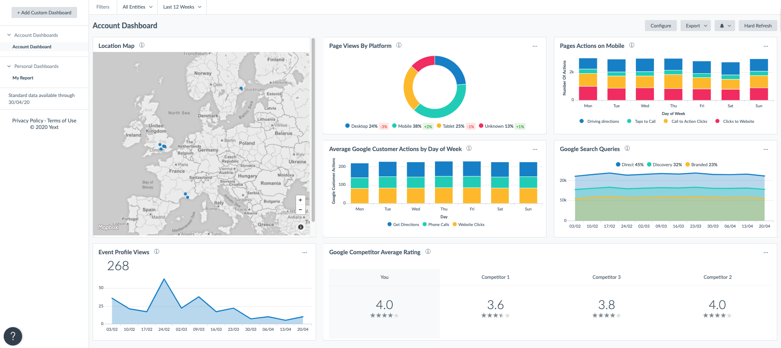Collapse the Account Dashboards section
This screenshot has height=348, width=781.
point(9,35)
